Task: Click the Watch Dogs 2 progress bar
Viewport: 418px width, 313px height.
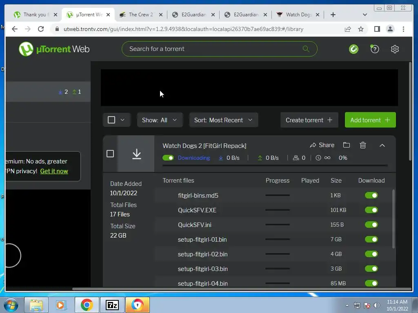Action: coord(275,165)
